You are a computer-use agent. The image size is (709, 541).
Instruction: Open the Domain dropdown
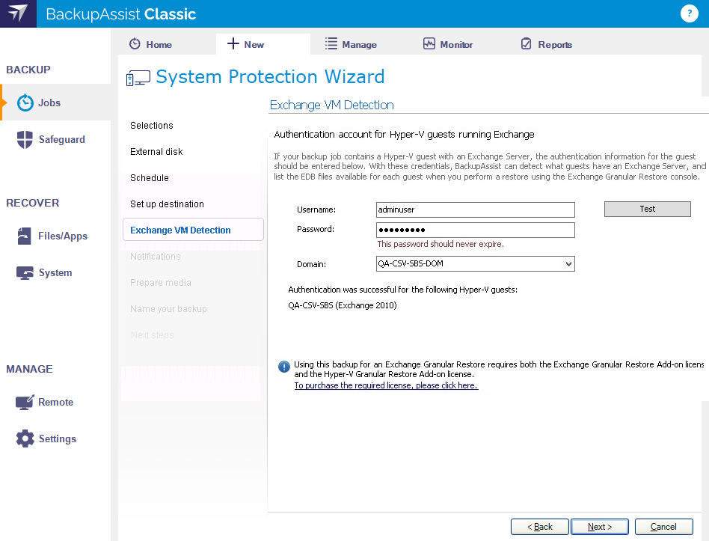[475, 263]
